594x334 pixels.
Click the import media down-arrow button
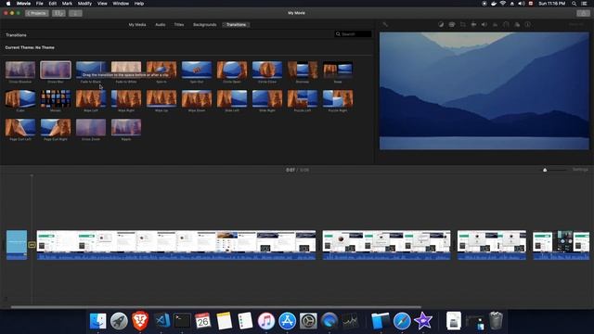click(x=75, y=13)
